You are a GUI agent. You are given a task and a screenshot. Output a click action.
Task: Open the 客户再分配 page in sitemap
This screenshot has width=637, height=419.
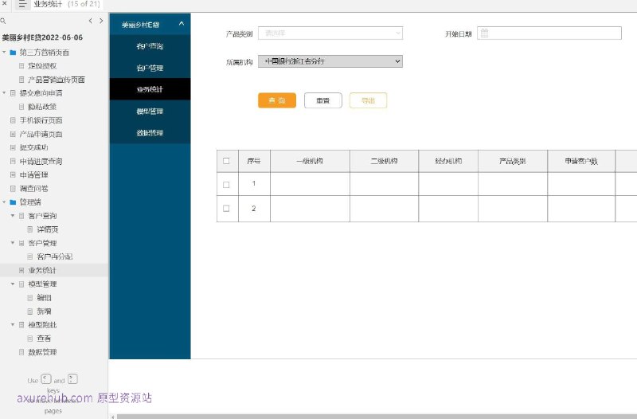(x=54, y=256)
